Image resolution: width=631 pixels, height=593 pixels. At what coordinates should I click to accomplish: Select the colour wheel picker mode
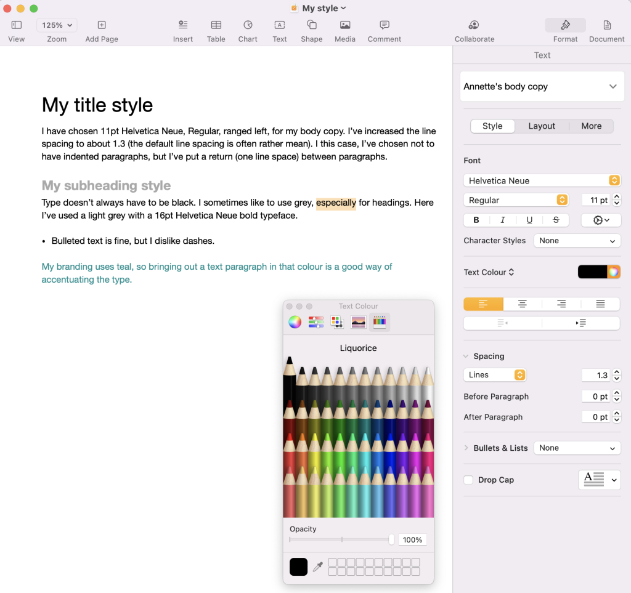[295, 322]
